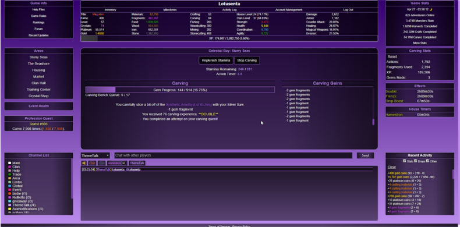This screenshot has width=460, height=227.
Task: Click the yellow chat options icon beside Chat tab
Action: [x=84, y=163]
